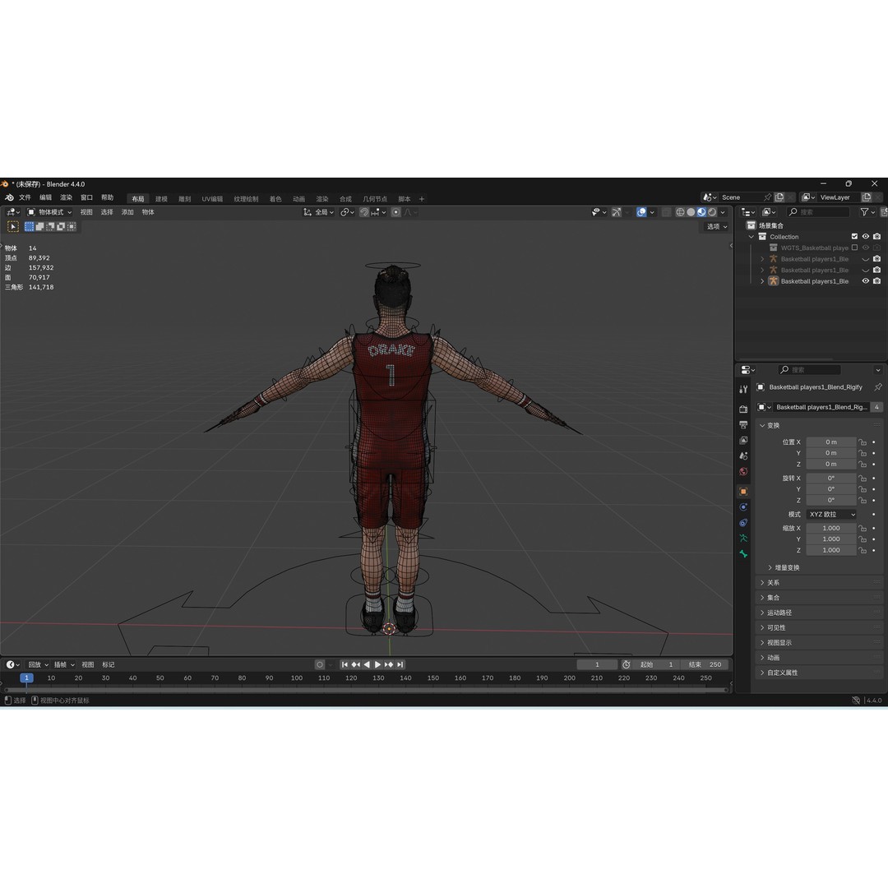Pin the properties editor context
This screenshot has width=888, height=888.
pos(878,387)
